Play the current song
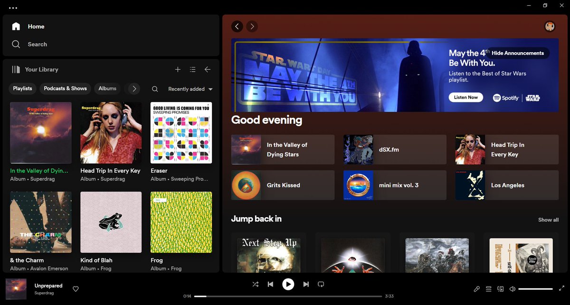Image resolution: width=570 pixels, height=305 pixels. 288,284
